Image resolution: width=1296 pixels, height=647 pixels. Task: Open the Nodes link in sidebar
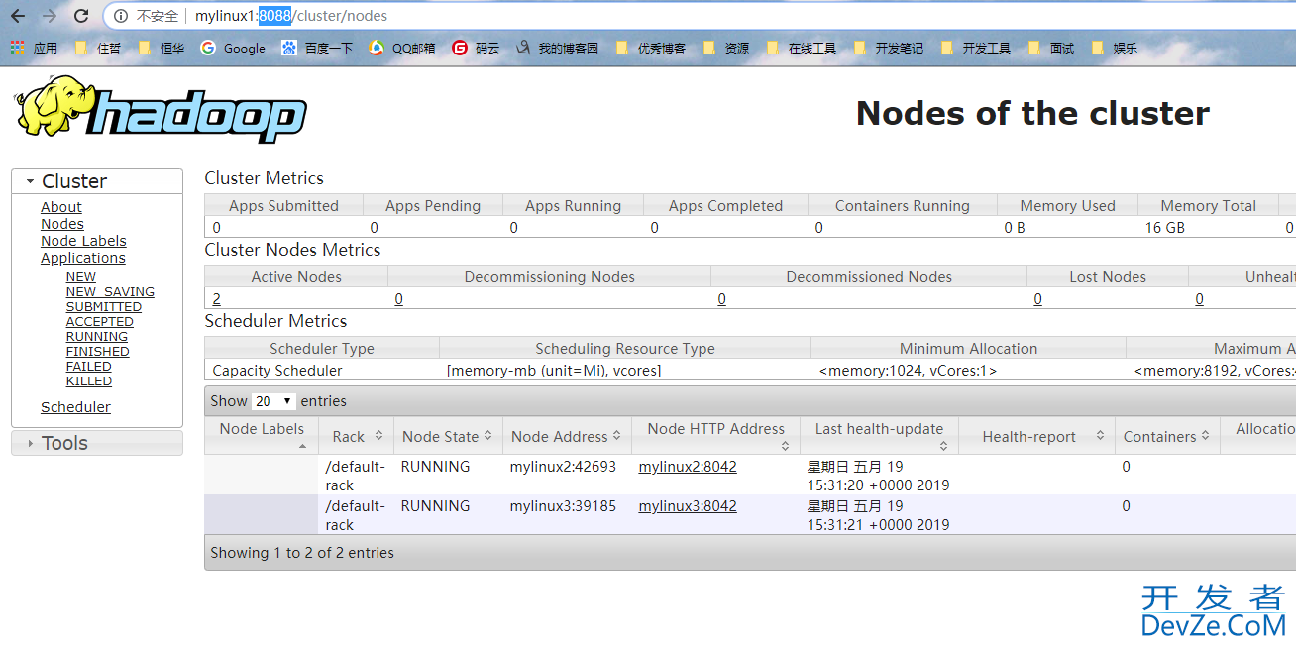coord(62,224)
